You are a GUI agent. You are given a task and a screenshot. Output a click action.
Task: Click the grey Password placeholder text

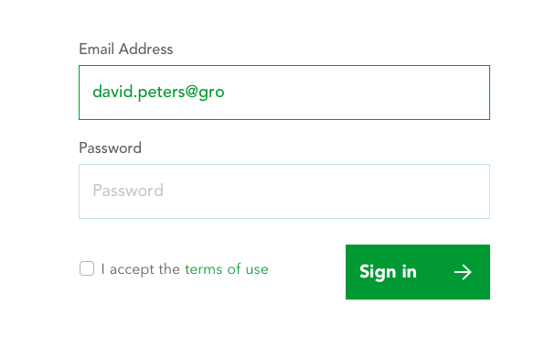pyautogui.click(x=128, y=191)
